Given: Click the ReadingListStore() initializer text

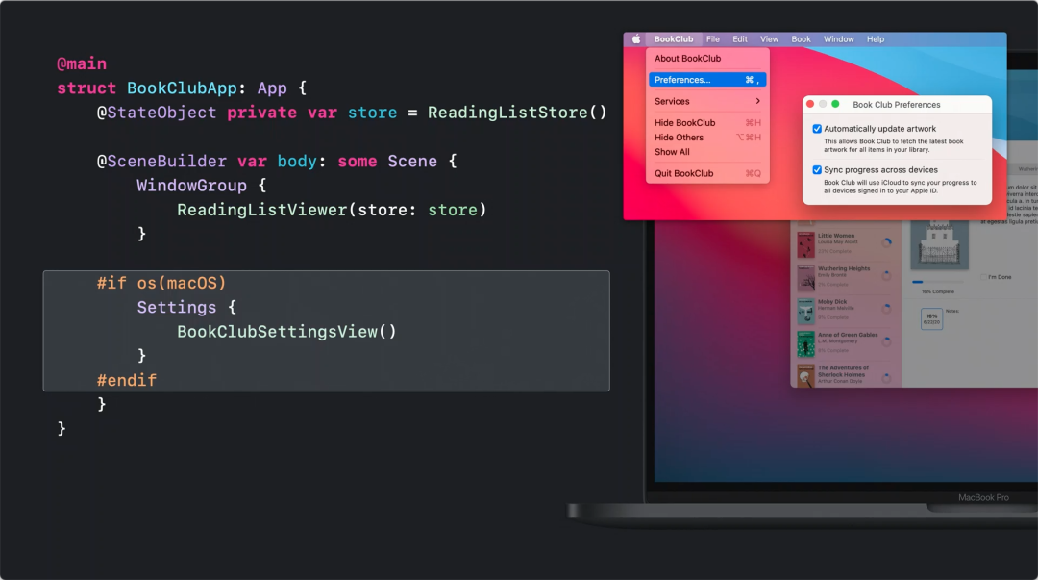Looking at the screenshot, I should click(x=517, y=113).
